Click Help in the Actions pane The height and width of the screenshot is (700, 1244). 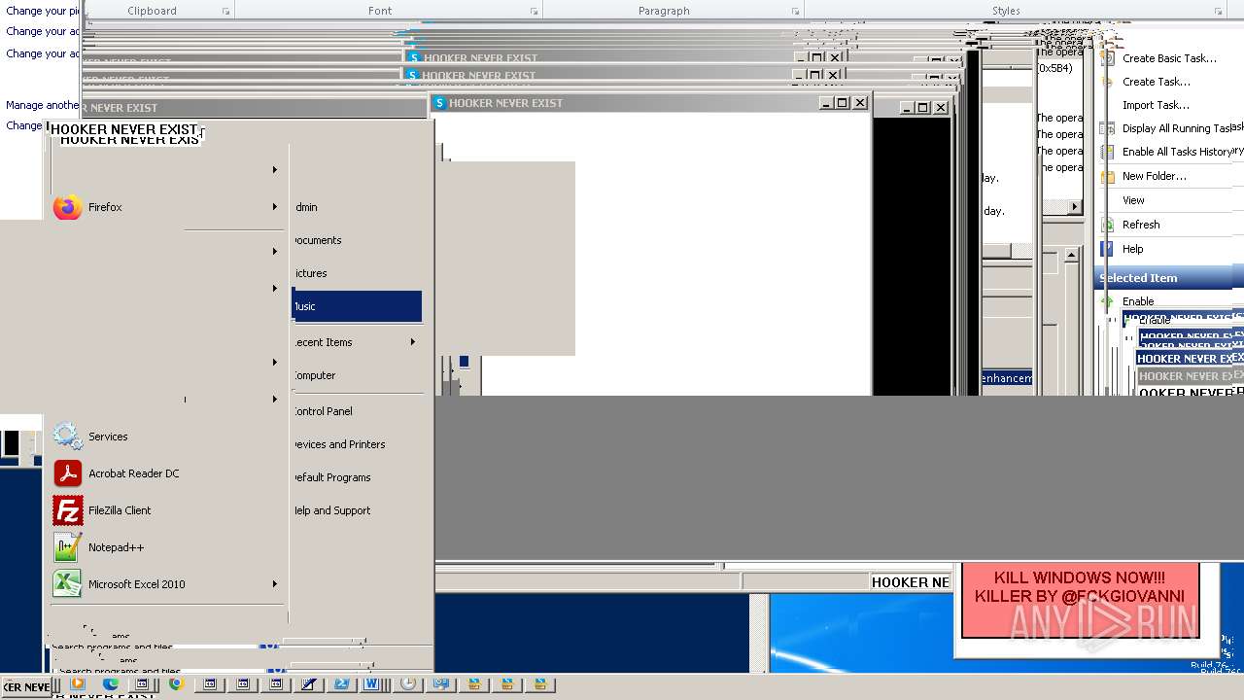click(1132, 249)
